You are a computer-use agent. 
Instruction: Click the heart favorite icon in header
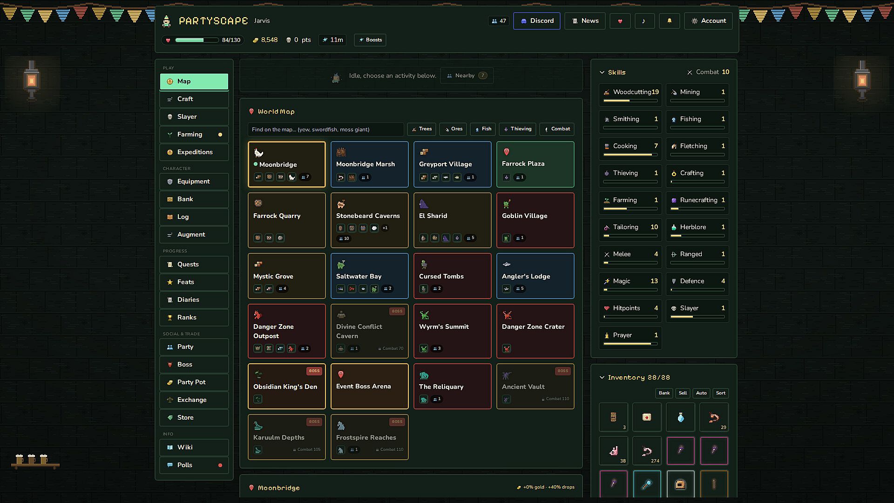[x=620, y=21]
